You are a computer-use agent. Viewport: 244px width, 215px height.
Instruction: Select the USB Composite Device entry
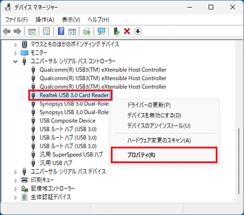[68, 121]
